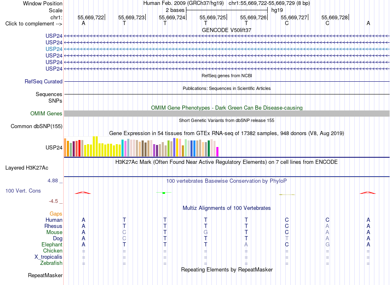This screenshot has width=390, height=285.
Task: Click the Chicken species label
Action: pos(53,251)
